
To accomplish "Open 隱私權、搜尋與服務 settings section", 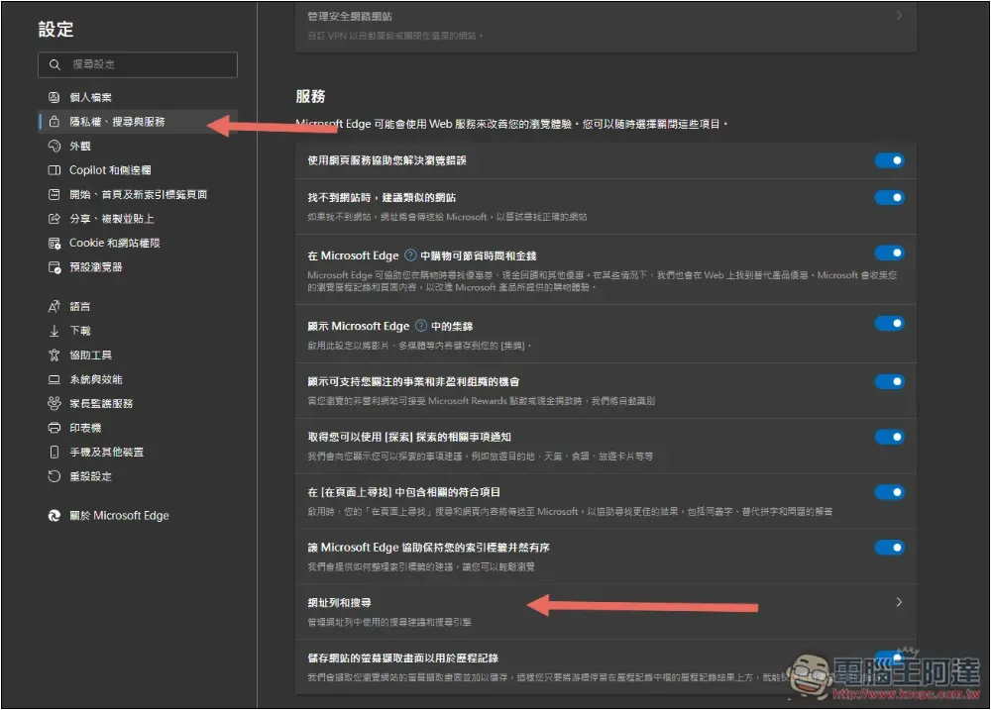I will pos(117,122).
